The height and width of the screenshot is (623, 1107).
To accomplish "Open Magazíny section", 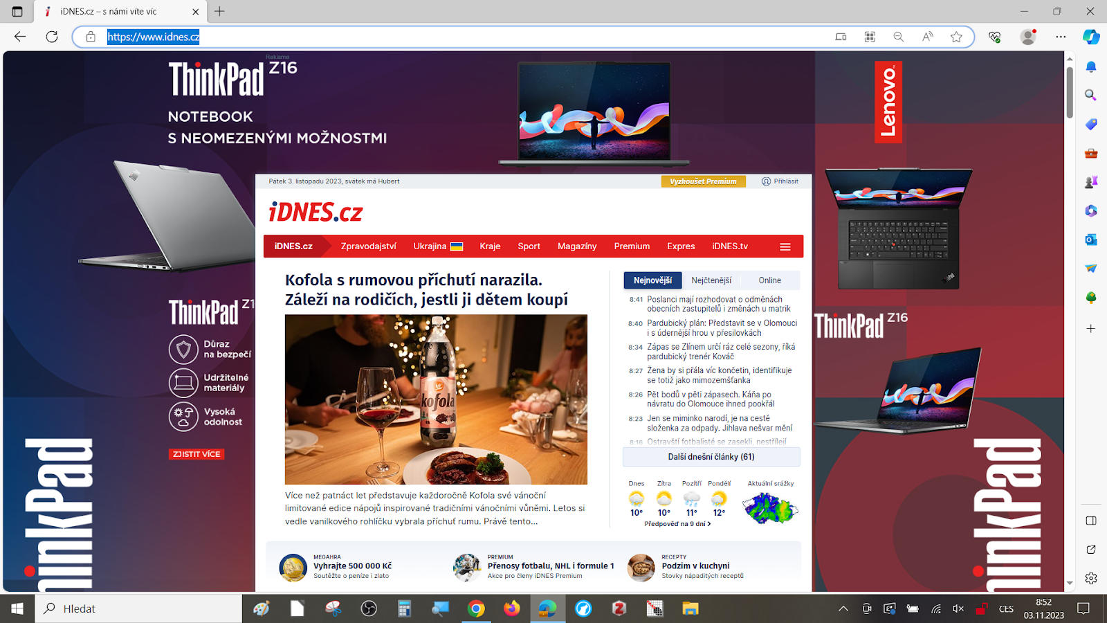I will [577, 246].
